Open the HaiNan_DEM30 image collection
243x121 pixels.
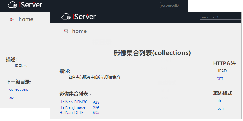coord(73,102)
